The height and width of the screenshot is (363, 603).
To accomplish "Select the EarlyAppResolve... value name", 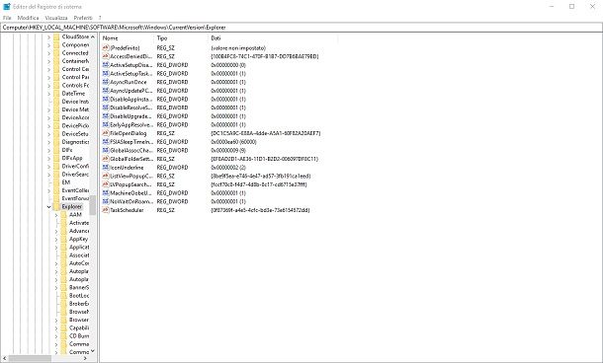I will click(131, 124).
